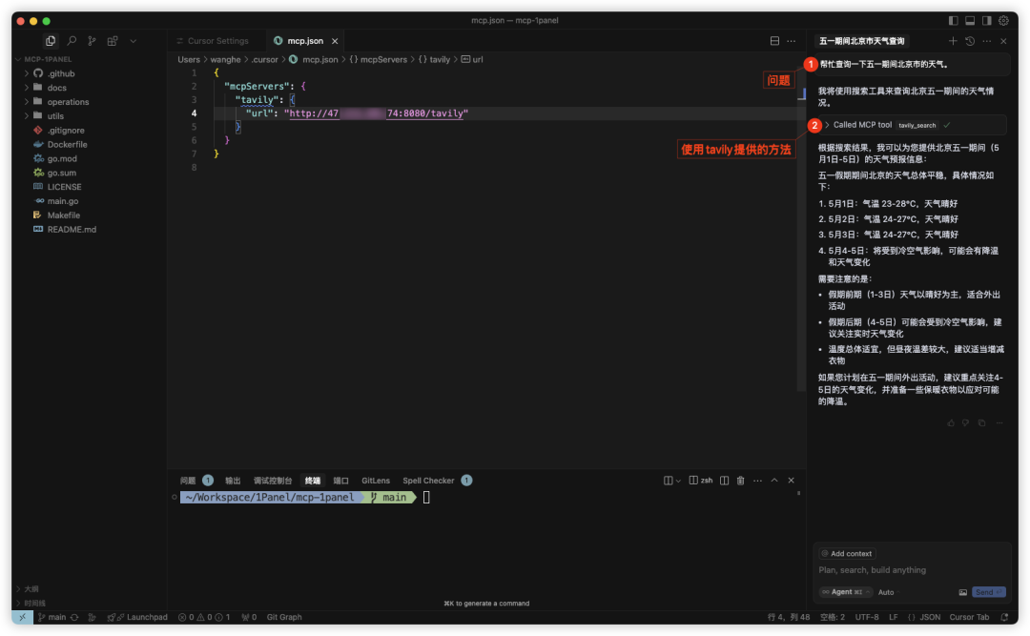1030x636 pixels.
Task: Open the Source Control icon
Action: pyautogui.click(x=92, y=41)
